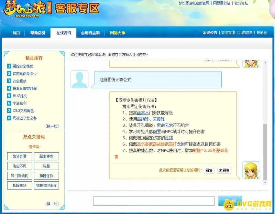
Task: Click number 2 badge beside 客服电话是多少
Action: 9,73
